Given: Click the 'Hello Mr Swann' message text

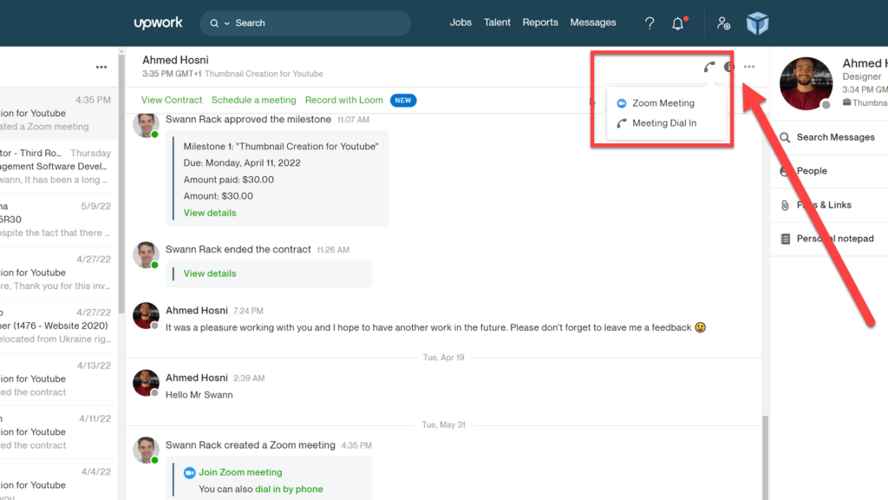Looking at the screenshot, I should (x=199, y=395).
